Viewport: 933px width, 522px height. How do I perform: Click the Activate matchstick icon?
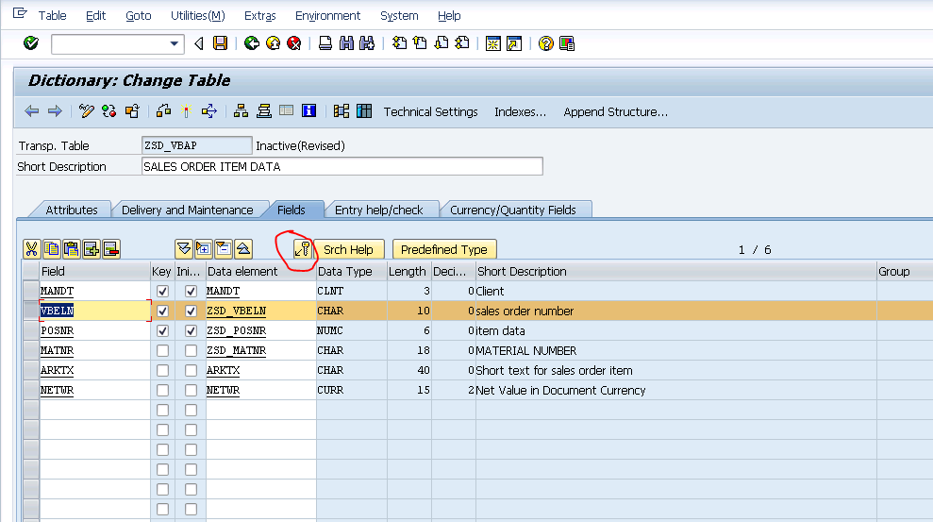tap(186, 111)
